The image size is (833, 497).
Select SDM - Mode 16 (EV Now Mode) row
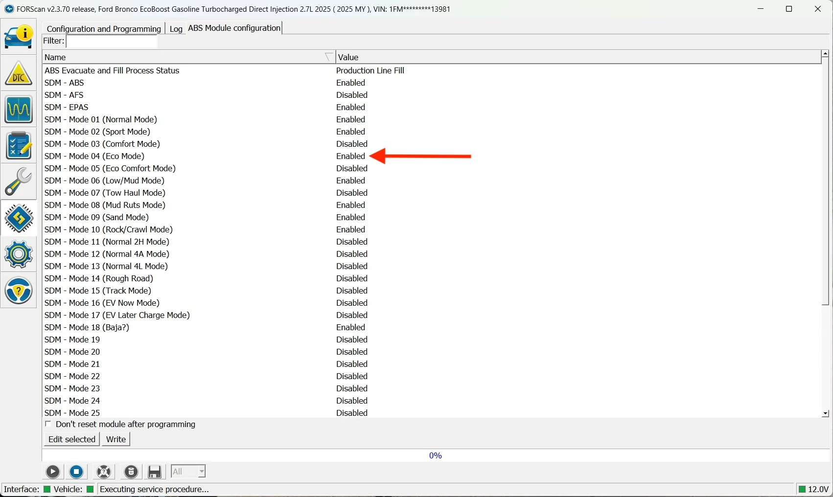click(x=432, y=303)
